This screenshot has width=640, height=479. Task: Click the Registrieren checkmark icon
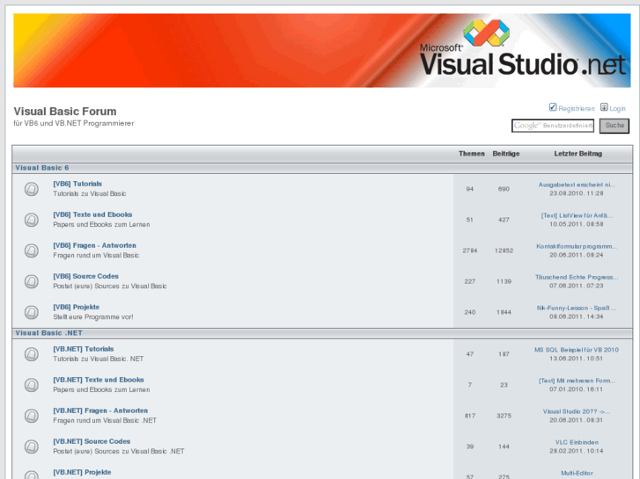(x=553, y=107)
